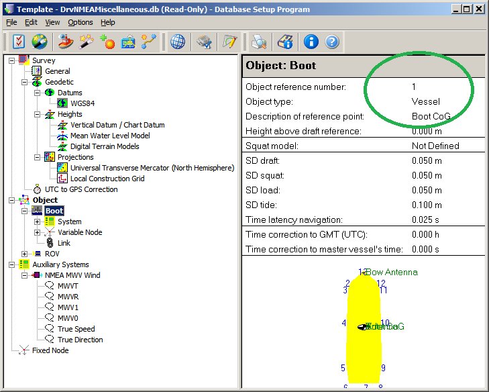Select Universal Transverse Mercator projection
This screenshot has height=392, width=489.
pos(152,168)
